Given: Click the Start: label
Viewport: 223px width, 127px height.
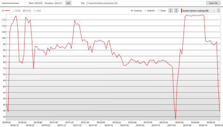Looking at the screenshot, I should [x=31, y=3].
